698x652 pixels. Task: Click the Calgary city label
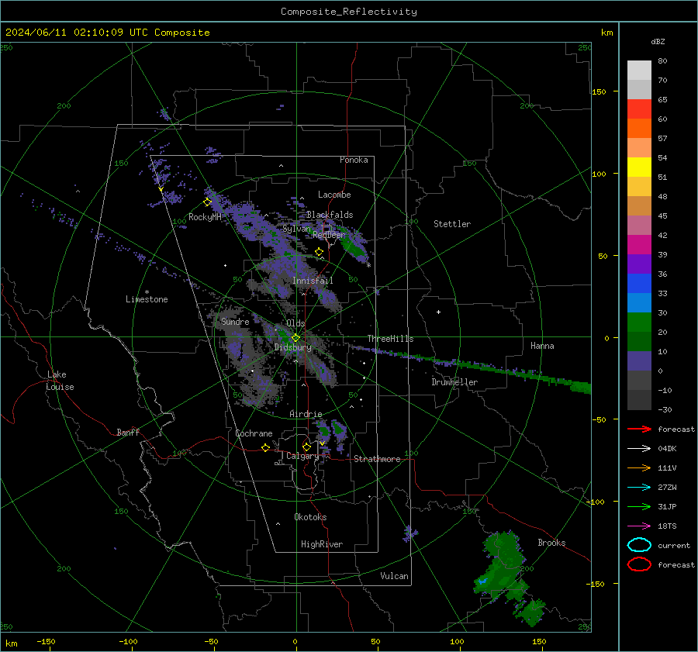(x=302, y=456)
